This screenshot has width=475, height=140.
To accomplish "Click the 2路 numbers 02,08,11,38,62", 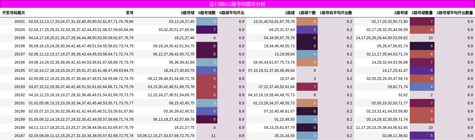I will coord(395,136).
